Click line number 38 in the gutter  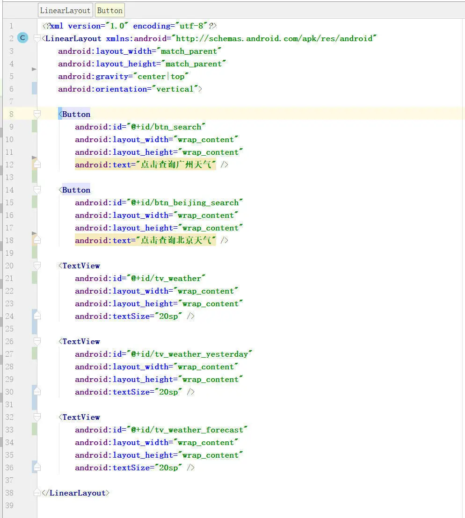pos(9,493)
